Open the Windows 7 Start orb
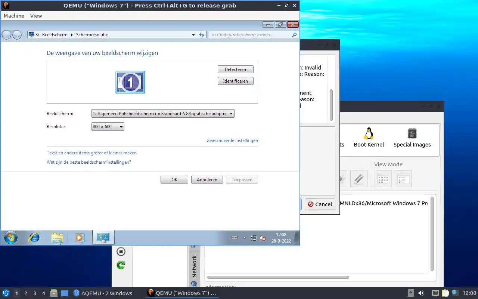The image size is (478, 299). click(x=10, y=238)
